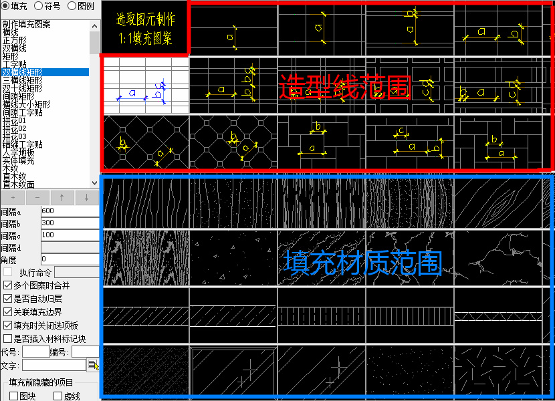Select the 图例 radio button
Viewport: 555px width, 401px height.
[x=72, y=6]
